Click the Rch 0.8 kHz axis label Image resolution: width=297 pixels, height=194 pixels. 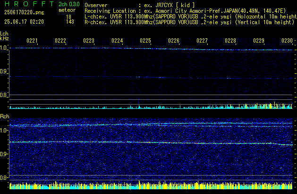click(3, 177)
